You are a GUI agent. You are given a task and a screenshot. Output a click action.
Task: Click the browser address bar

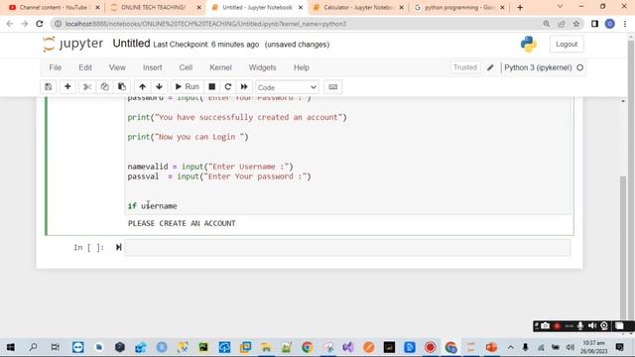301,24
